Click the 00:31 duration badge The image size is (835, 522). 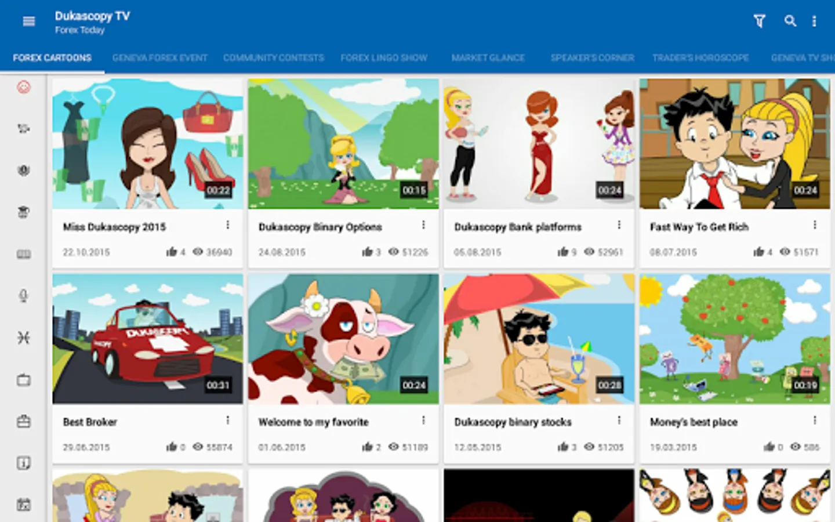(x=218, y=385)
